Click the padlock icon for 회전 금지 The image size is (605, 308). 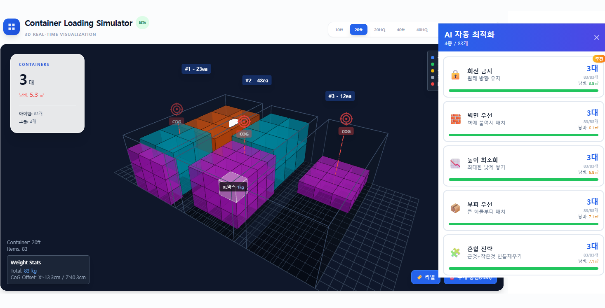tap(455, 75)
